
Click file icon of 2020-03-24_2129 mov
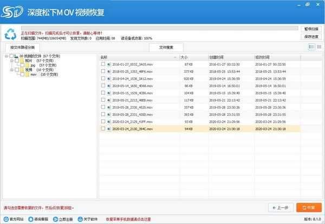click(x=109, y=122)
